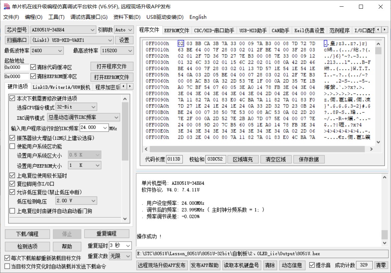Open repeat count 无限 dropdown
This screenshot has height=273, width=391.
tap(120, 256)
